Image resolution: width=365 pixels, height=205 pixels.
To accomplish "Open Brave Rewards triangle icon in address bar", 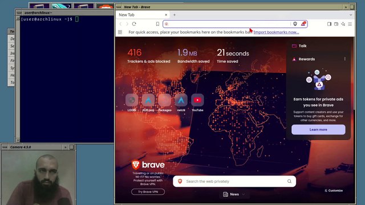I will [x=303, y=24].
